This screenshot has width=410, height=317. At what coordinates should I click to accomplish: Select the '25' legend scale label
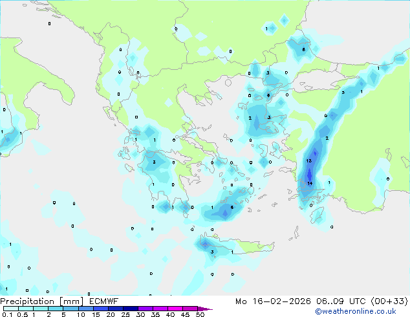click(x=125, y=314)
